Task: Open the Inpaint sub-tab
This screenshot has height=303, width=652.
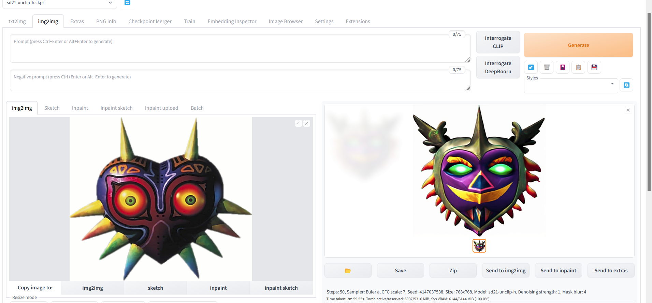Action: coord(80,108)
